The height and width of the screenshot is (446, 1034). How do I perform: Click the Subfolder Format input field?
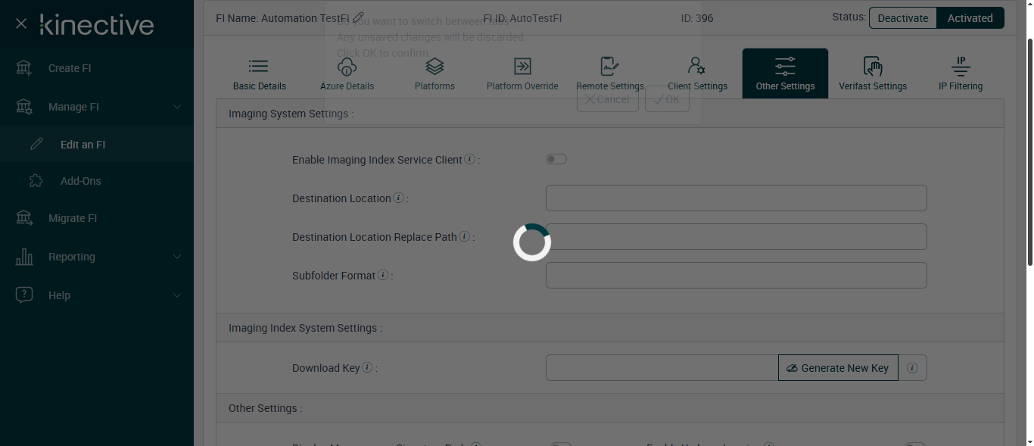737,275
